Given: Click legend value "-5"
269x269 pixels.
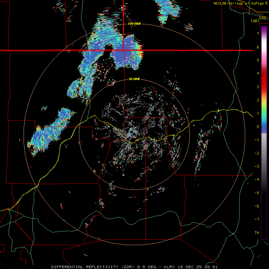Looking at the screenshot, I should [x=257, y=193].
